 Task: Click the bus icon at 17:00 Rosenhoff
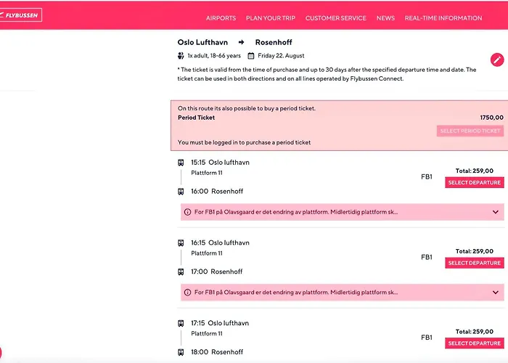(x=181, y=272)
